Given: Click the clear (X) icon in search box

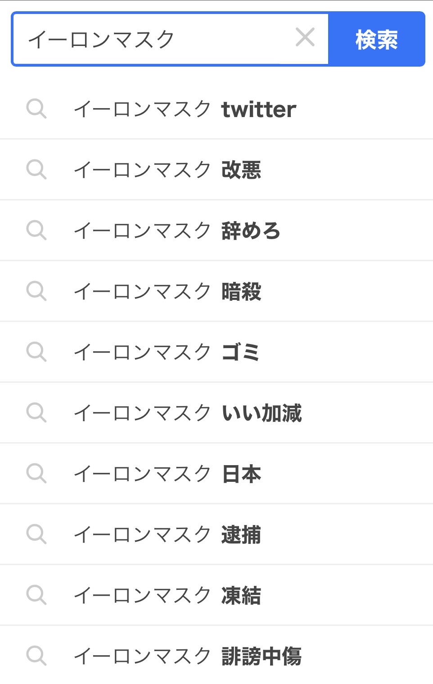Looking at the screenshot, I should (x=305, y=37).
